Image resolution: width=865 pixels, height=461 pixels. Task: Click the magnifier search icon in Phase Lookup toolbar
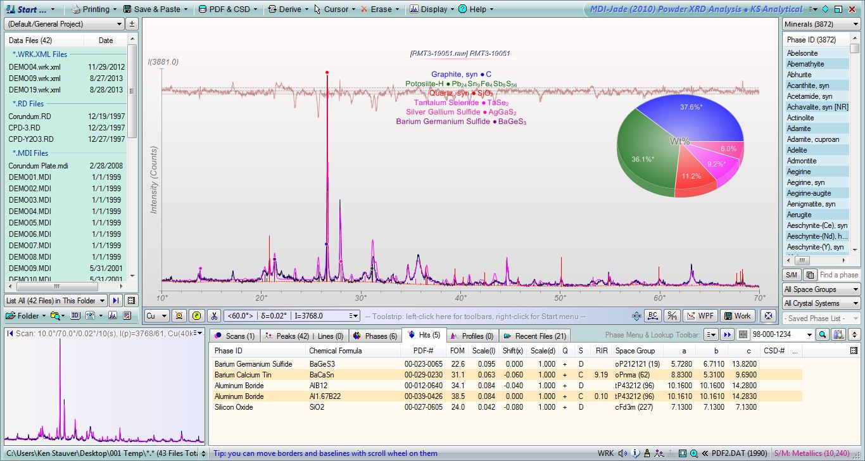(x=822, y=336)
